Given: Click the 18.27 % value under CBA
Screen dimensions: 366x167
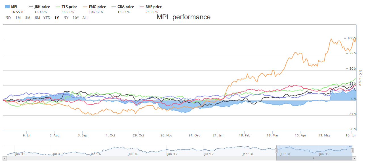Looking at the screenshot, I should click(x=123, y=12).
